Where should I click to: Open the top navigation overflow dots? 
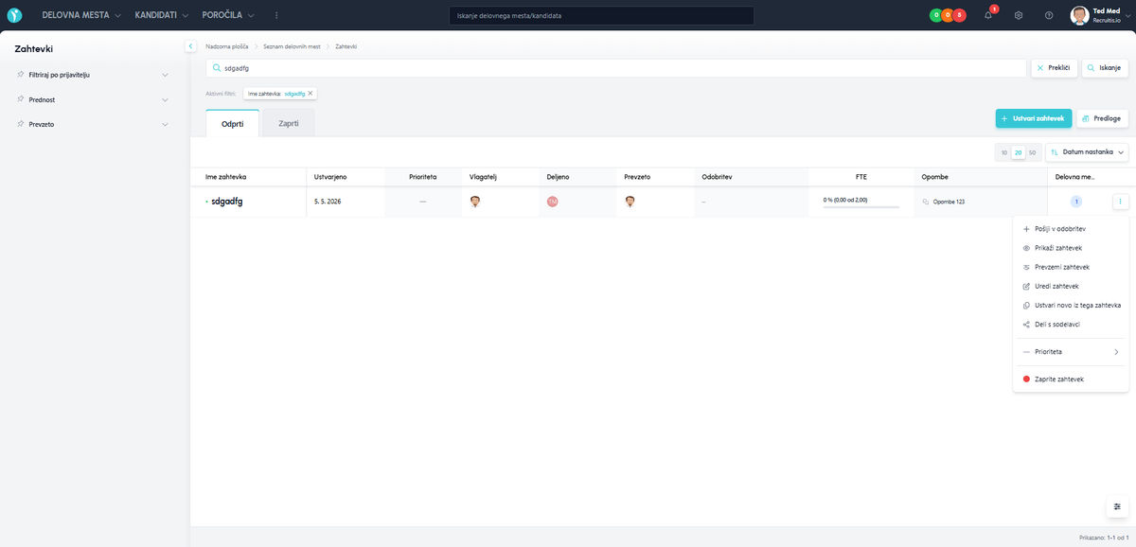(276, 15)
